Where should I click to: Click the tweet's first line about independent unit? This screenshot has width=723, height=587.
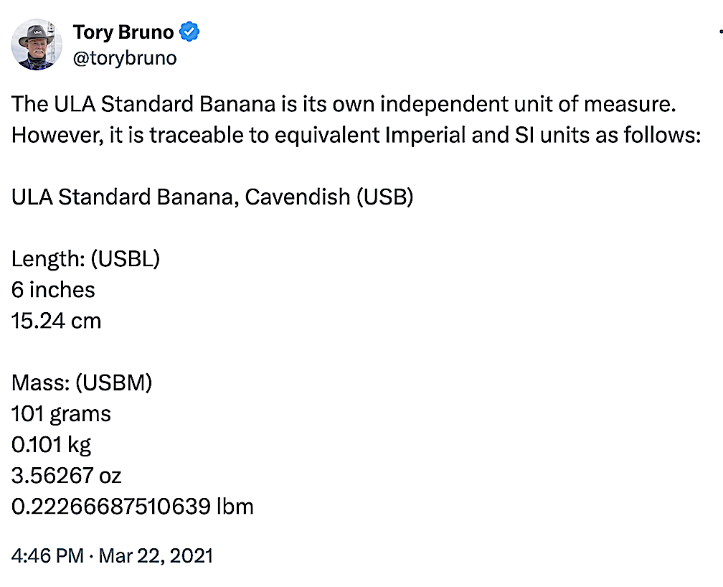pyautogui.click(x=344, y=104)
